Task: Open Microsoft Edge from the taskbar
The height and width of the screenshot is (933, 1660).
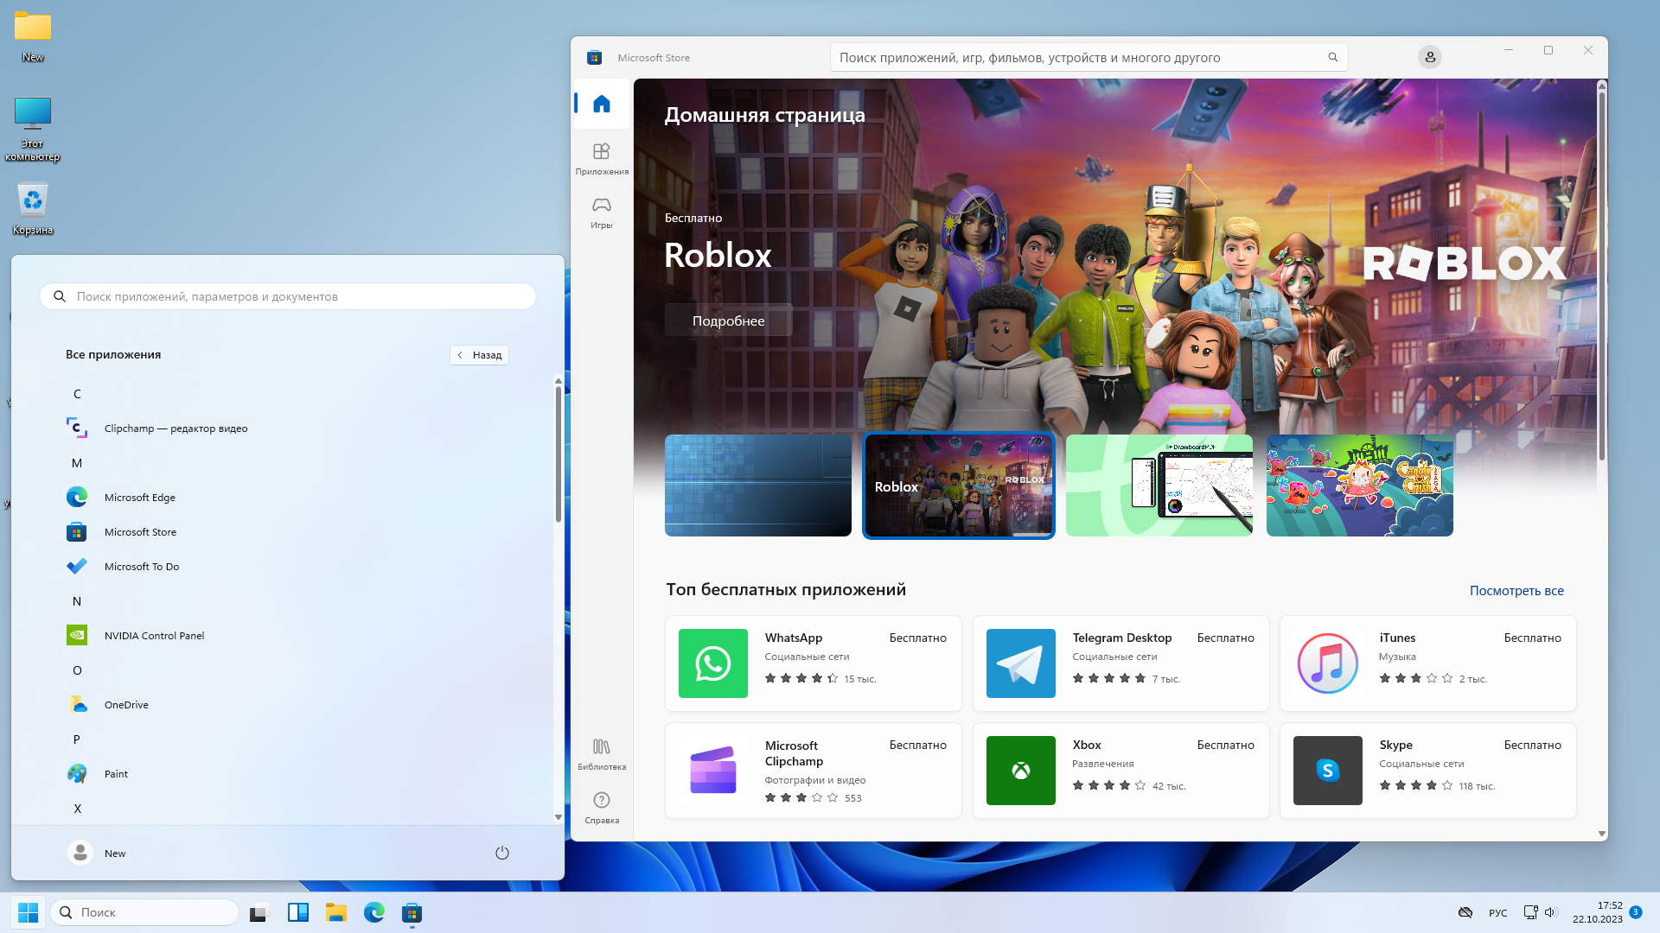Action: tap(373, 912)
